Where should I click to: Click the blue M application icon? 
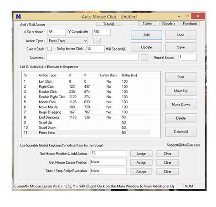(18, 16)
